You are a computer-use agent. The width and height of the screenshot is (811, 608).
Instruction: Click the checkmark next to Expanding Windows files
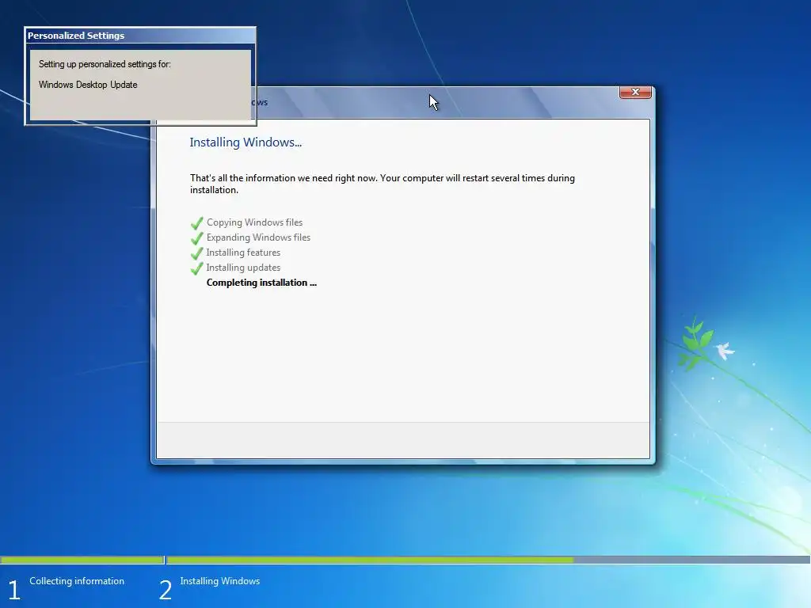pos(196,238)
